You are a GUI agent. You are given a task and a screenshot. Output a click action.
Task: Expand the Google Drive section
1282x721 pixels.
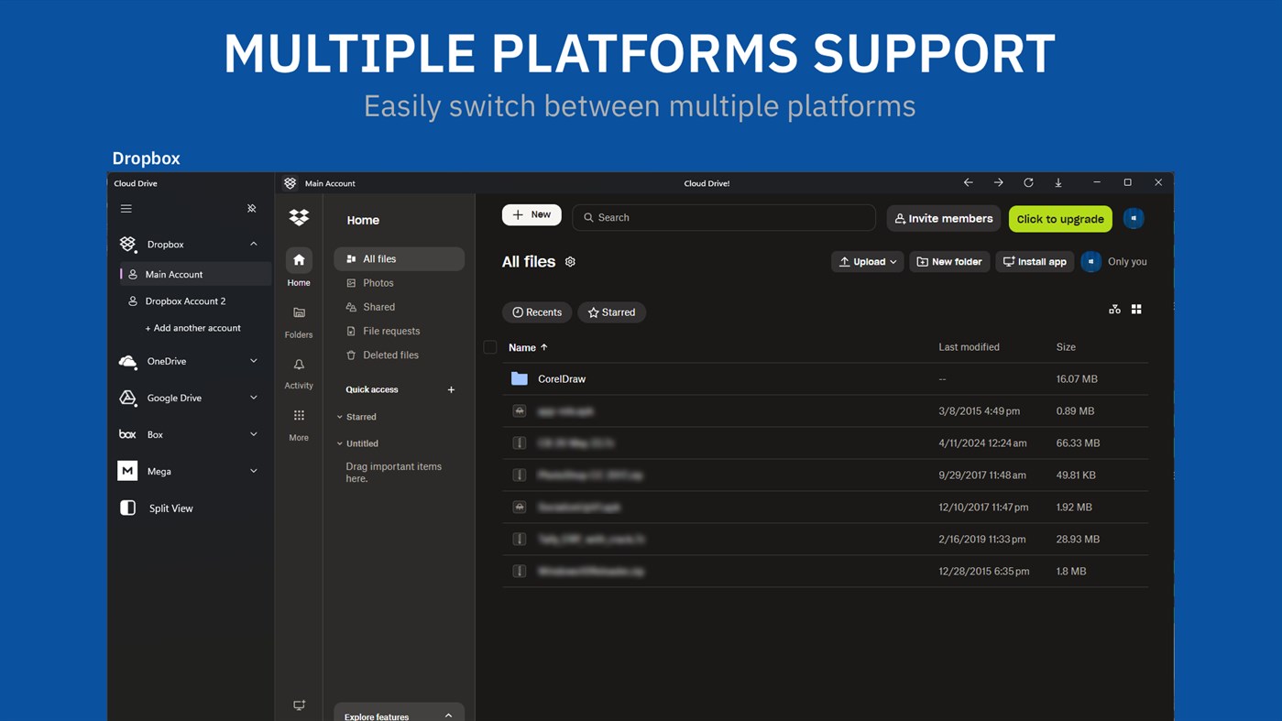pyautogui.click(x=254, y=398)
